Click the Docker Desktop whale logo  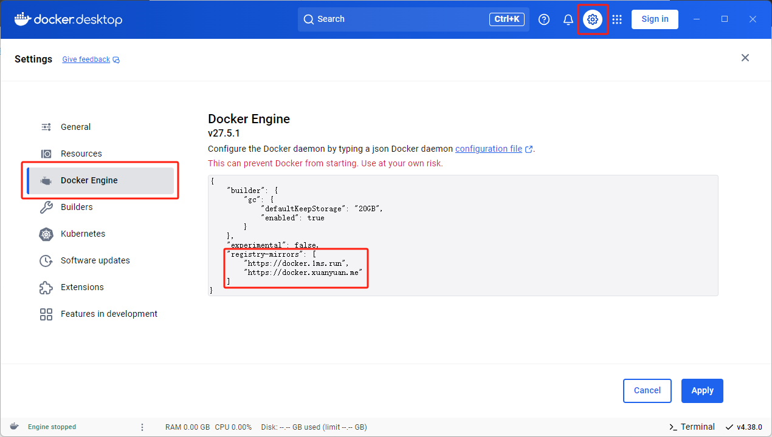[x=22, y=19]
